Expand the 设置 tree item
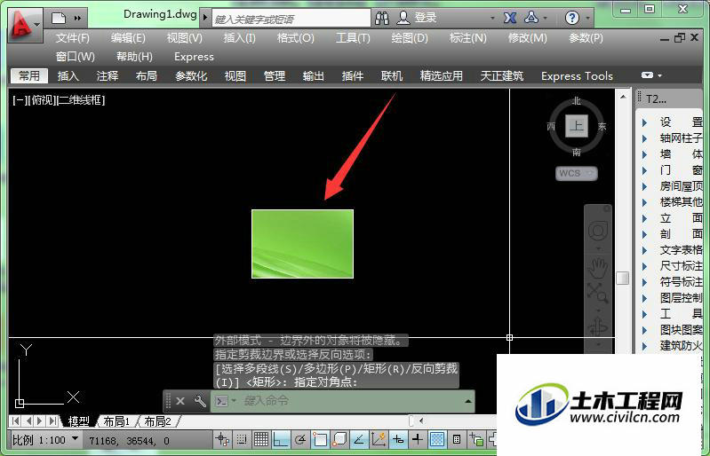This screenshot has height=456, width=710. (x=645, y=122)
